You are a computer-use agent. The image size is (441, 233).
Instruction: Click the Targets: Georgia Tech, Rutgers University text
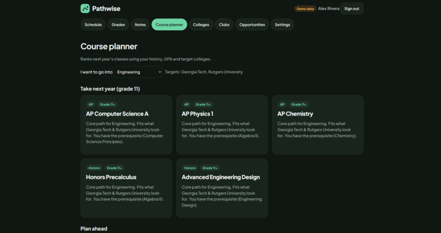tap(204, 72)
